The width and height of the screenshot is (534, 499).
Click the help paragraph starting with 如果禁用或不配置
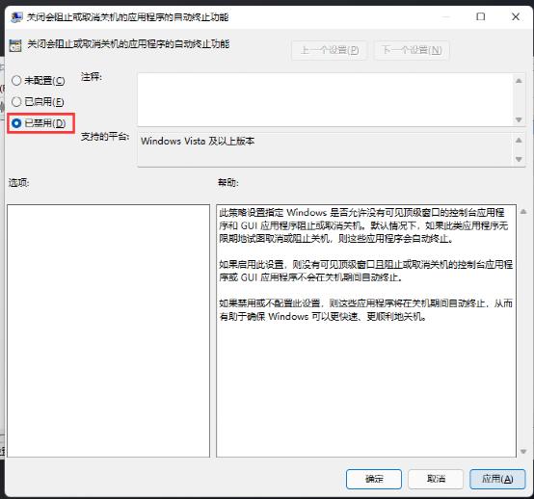tap(365, 310)
